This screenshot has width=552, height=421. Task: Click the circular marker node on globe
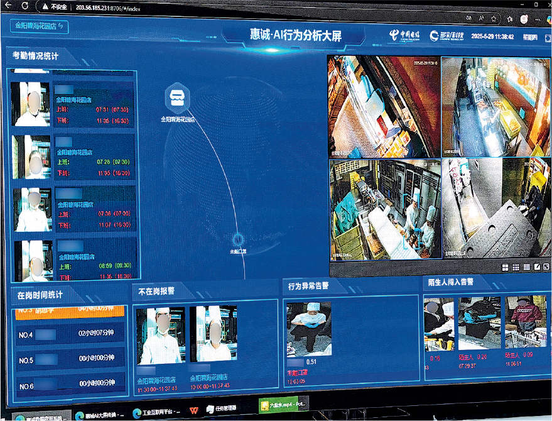pos(237,241)
